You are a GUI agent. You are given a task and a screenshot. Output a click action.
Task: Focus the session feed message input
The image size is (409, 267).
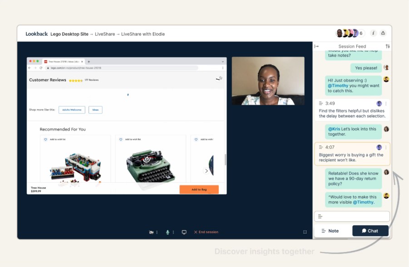352,217
